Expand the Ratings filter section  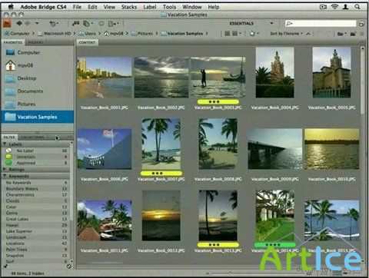click(5, 169)
